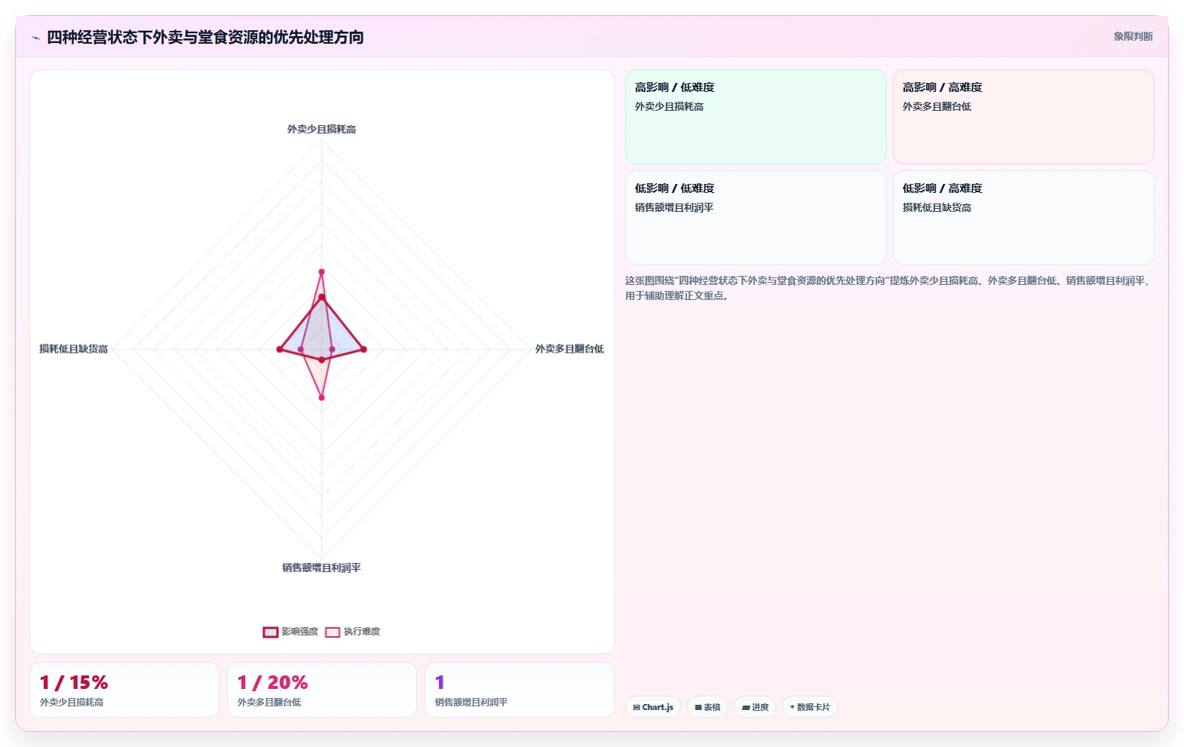Toggle the 执行难度 legend label
Image resolution: width=1184 pixels, height=747 pixels.
(362, 632)
